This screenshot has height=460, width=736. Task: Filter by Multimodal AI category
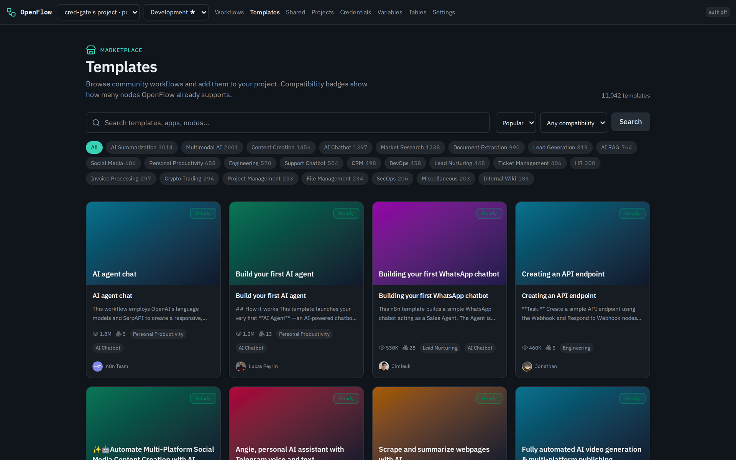(x=212, y=148)
